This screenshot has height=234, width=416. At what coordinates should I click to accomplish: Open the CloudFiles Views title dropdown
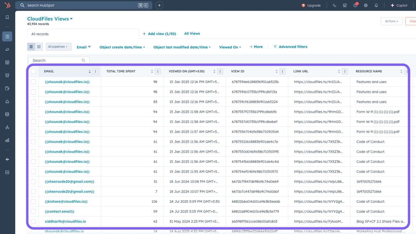pos(50,18)
